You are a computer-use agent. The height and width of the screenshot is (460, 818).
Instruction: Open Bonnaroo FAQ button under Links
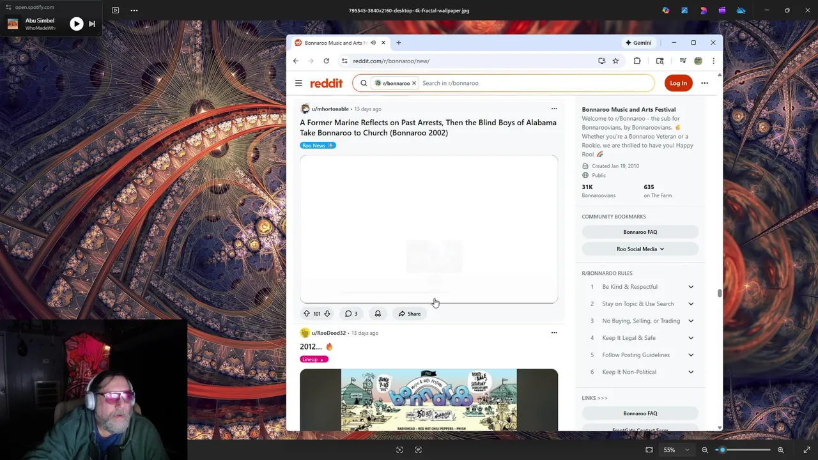tap(640, 413)
